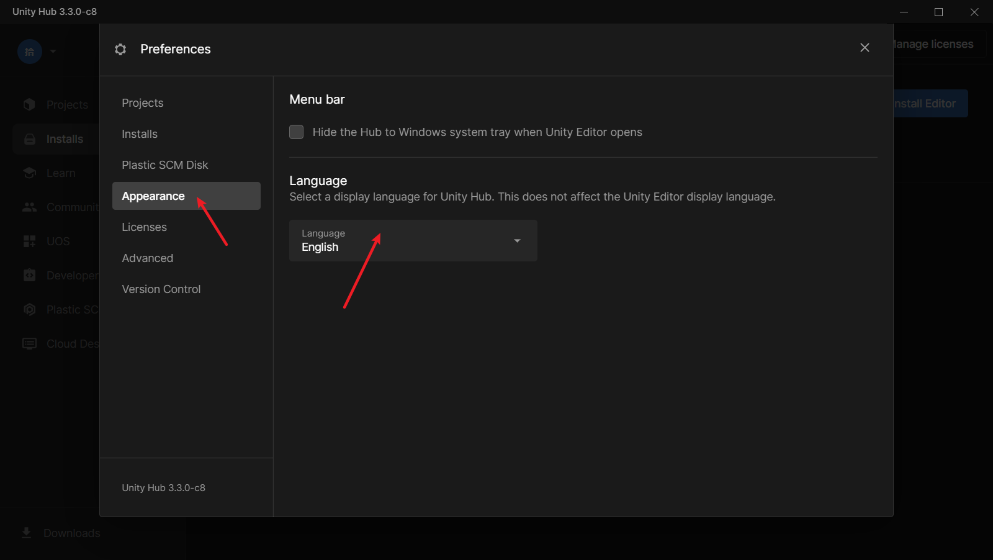This screenshot has width=993, height=560.
Task: Go to Advanced preferences
Action: tap(186, 258)
